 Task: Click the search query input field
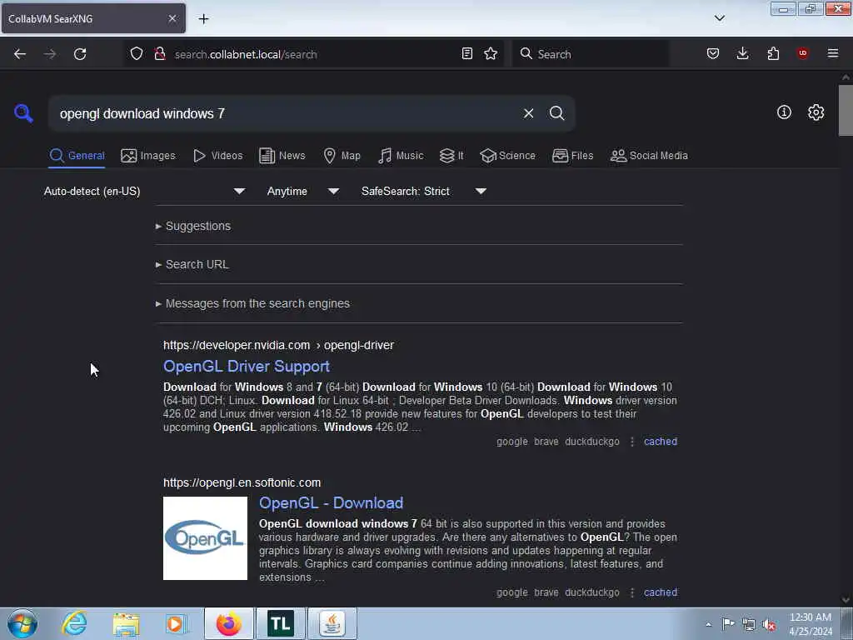[x=283, y=113]
